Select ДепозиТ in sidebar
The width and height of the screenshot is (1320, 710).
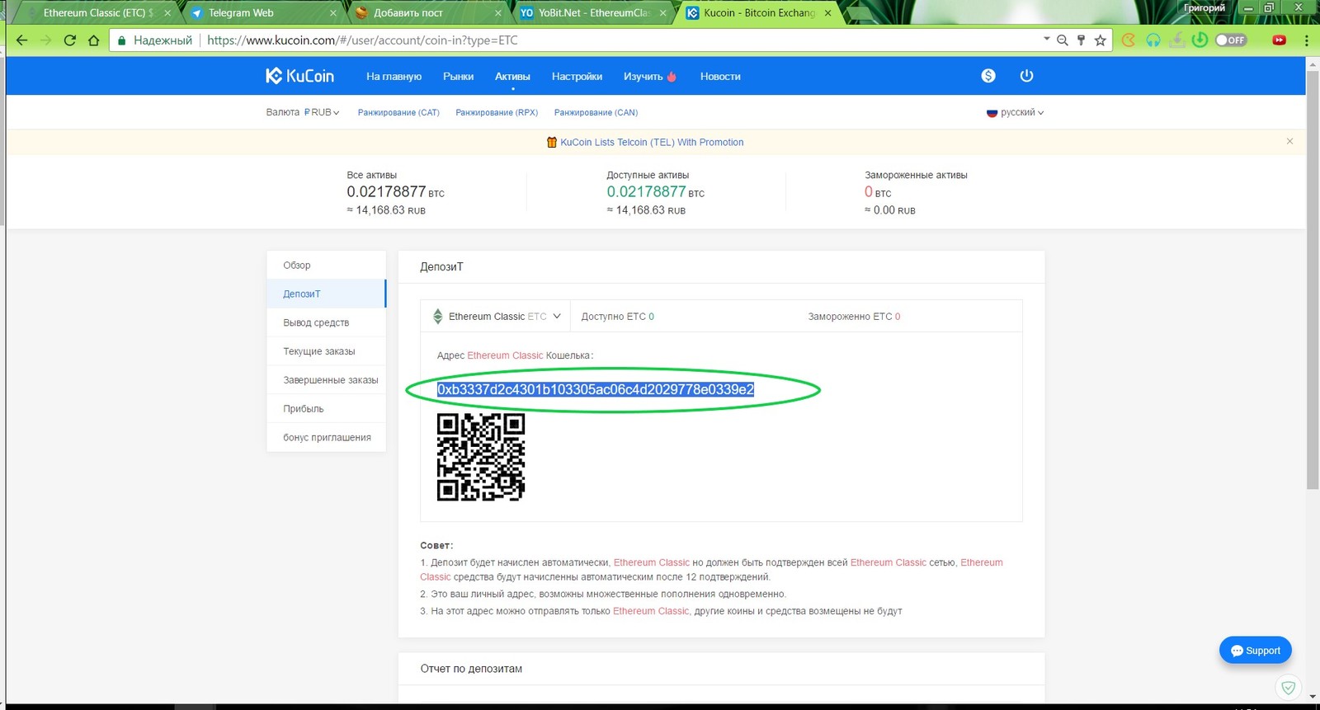326,294
